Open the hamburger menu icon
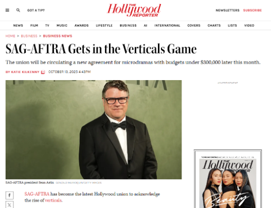Viewport: 271px width, 208px height. (7, 10)
